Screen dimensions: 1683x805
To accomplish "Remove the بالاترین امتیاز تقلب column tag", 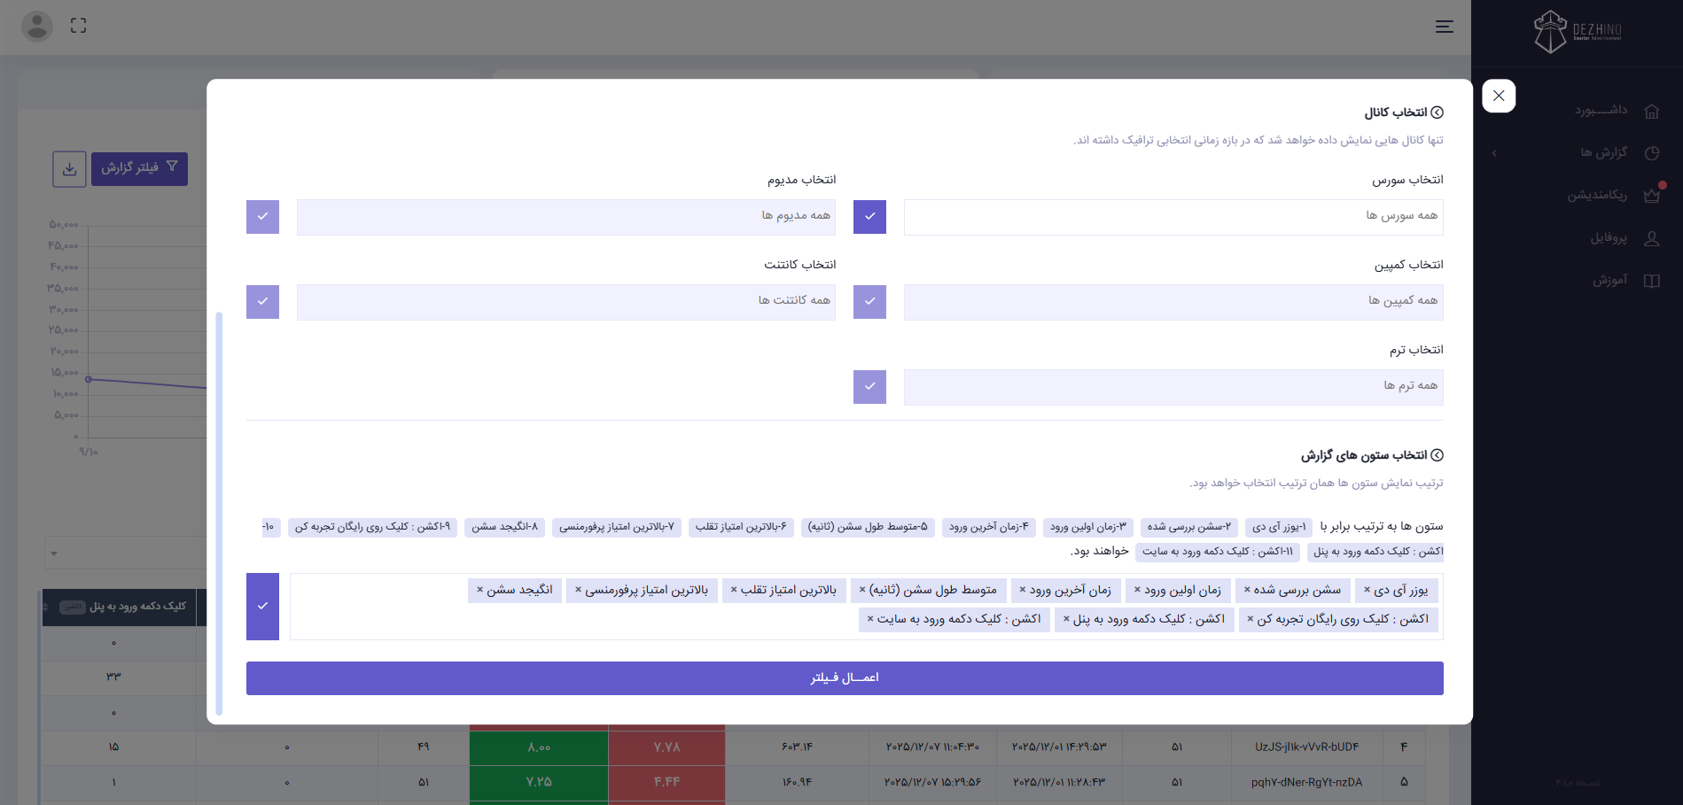I will [x=734, y=590].
